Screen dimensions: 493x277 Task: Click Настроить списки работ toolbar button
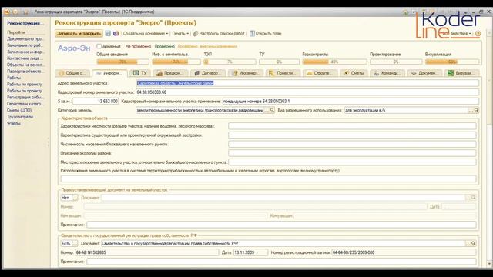tap(219, 33)
